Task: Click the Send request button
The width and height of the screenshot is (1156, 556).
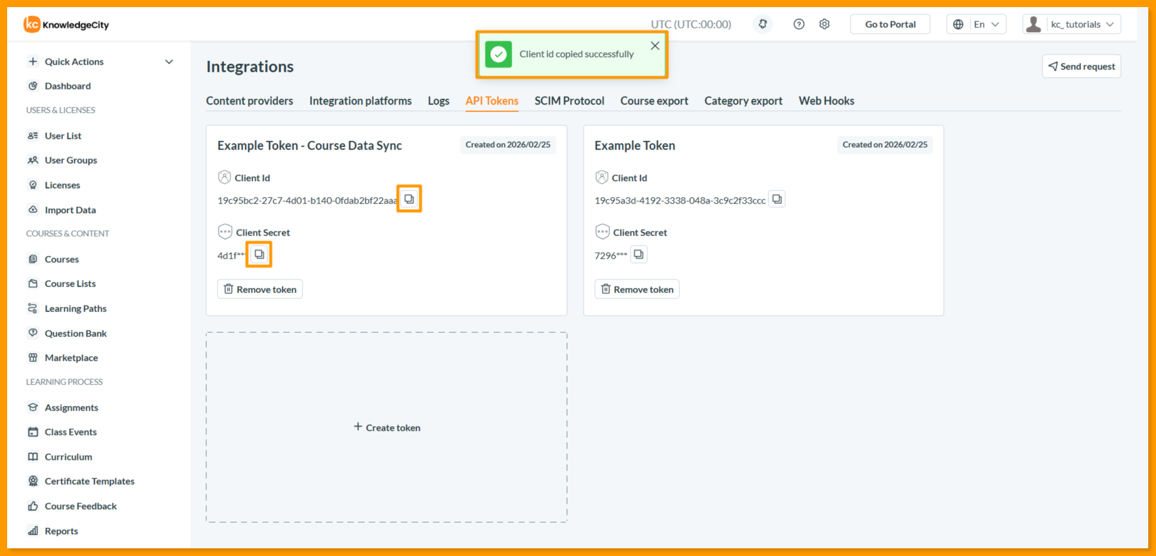Action: point(1082,66)
